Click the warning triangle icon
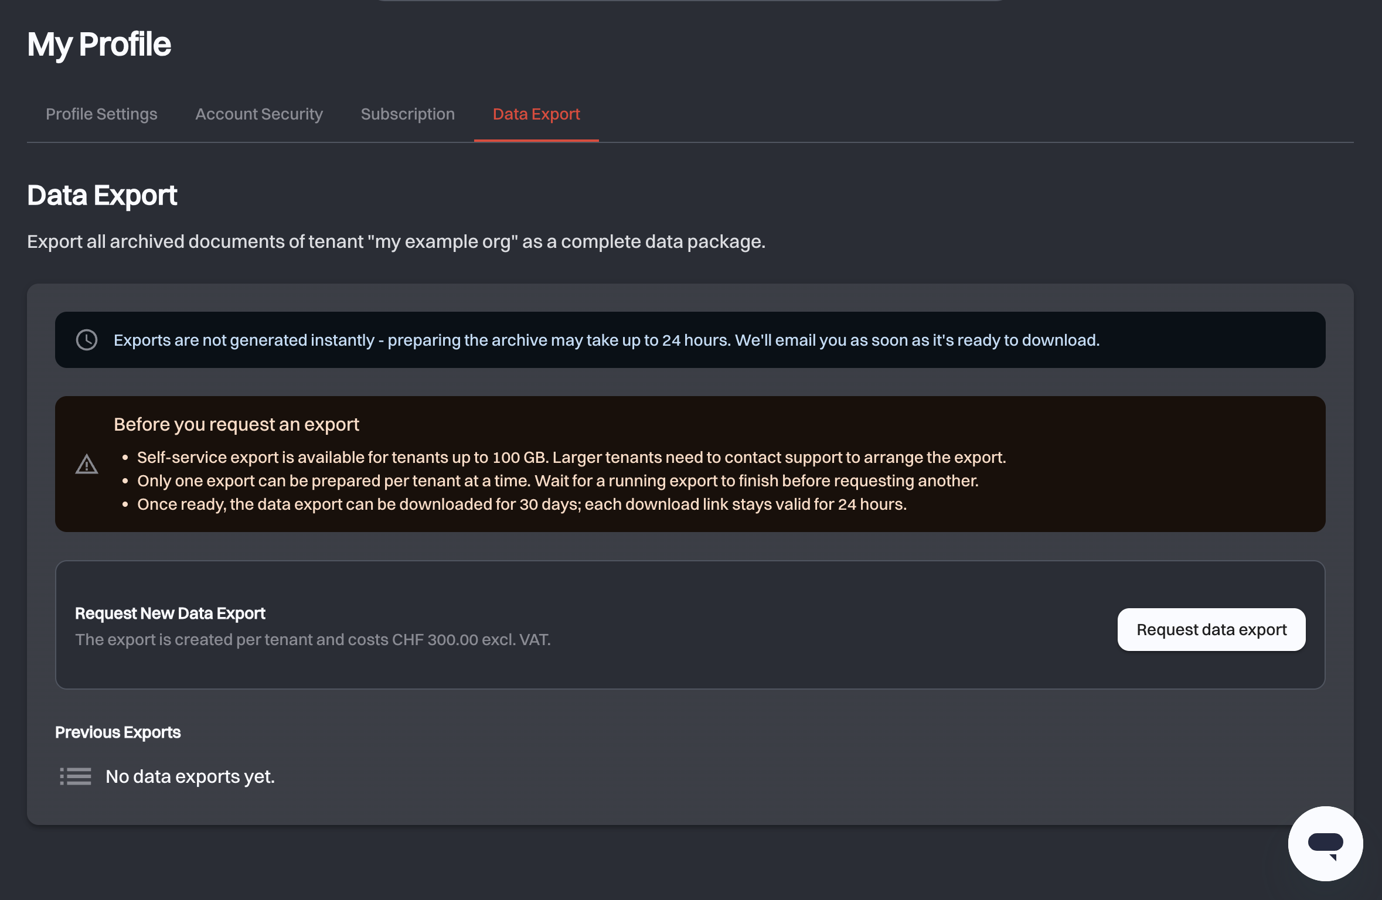Viewport: 1382px width, 900px height. tap(87, 465)
